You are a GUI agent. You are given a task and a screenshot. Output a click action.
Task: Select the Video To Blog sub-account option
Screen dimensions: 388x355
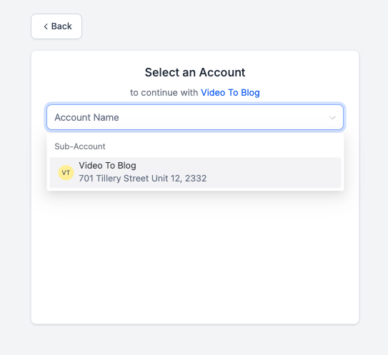tap(195, 172)
